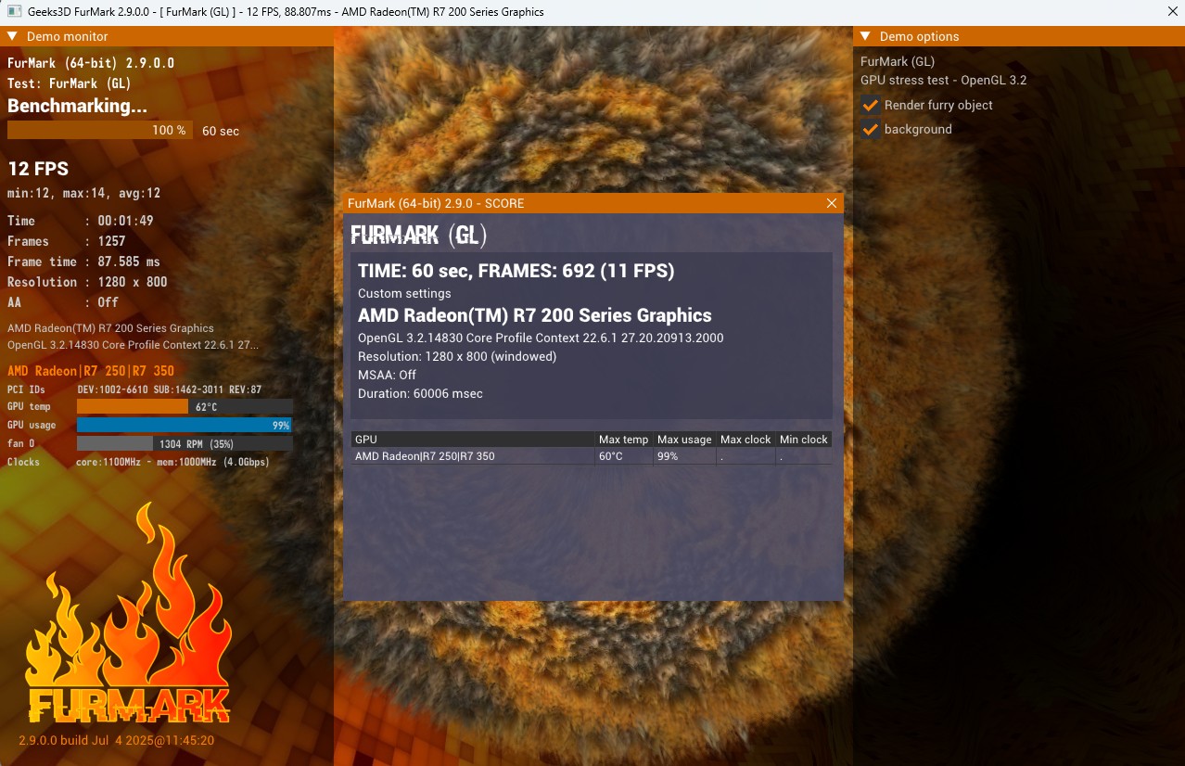Click the Frame time 87.585 ms value
Viewport: 1185px width, 766px height.
pyautogui.click(x=129, y=262)
